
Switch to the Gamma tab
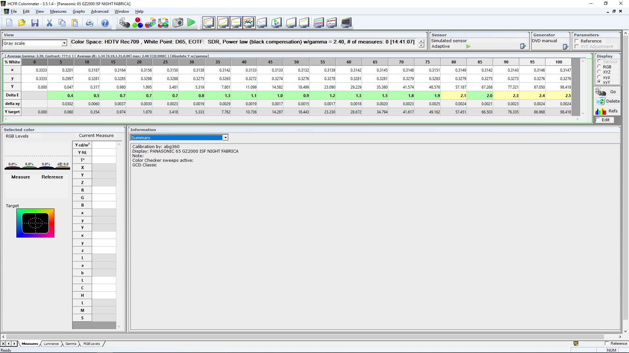tap(71, 344)
